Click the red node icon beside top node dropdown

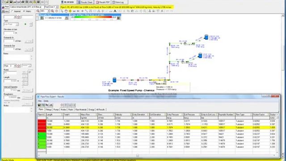click(x=19, y=17)
